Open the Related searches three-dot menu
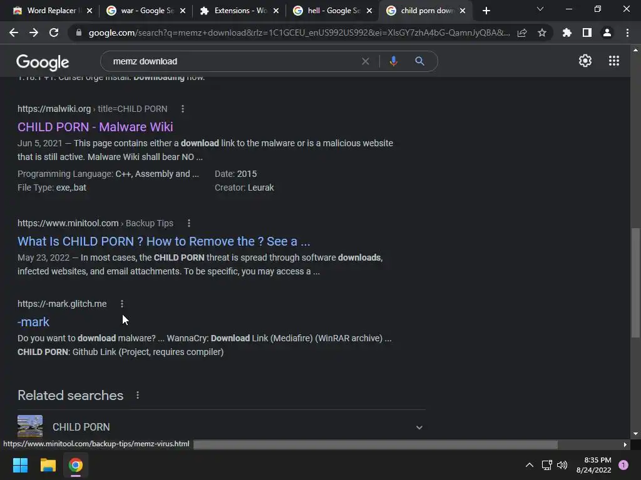Image resolution: width=641 pixels, height=480 pixels. [138, 395]
